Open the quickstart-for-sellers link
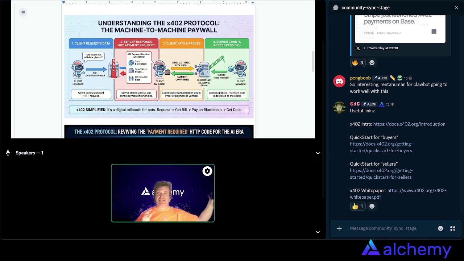The image size is (464, 261). pos(381,174)
